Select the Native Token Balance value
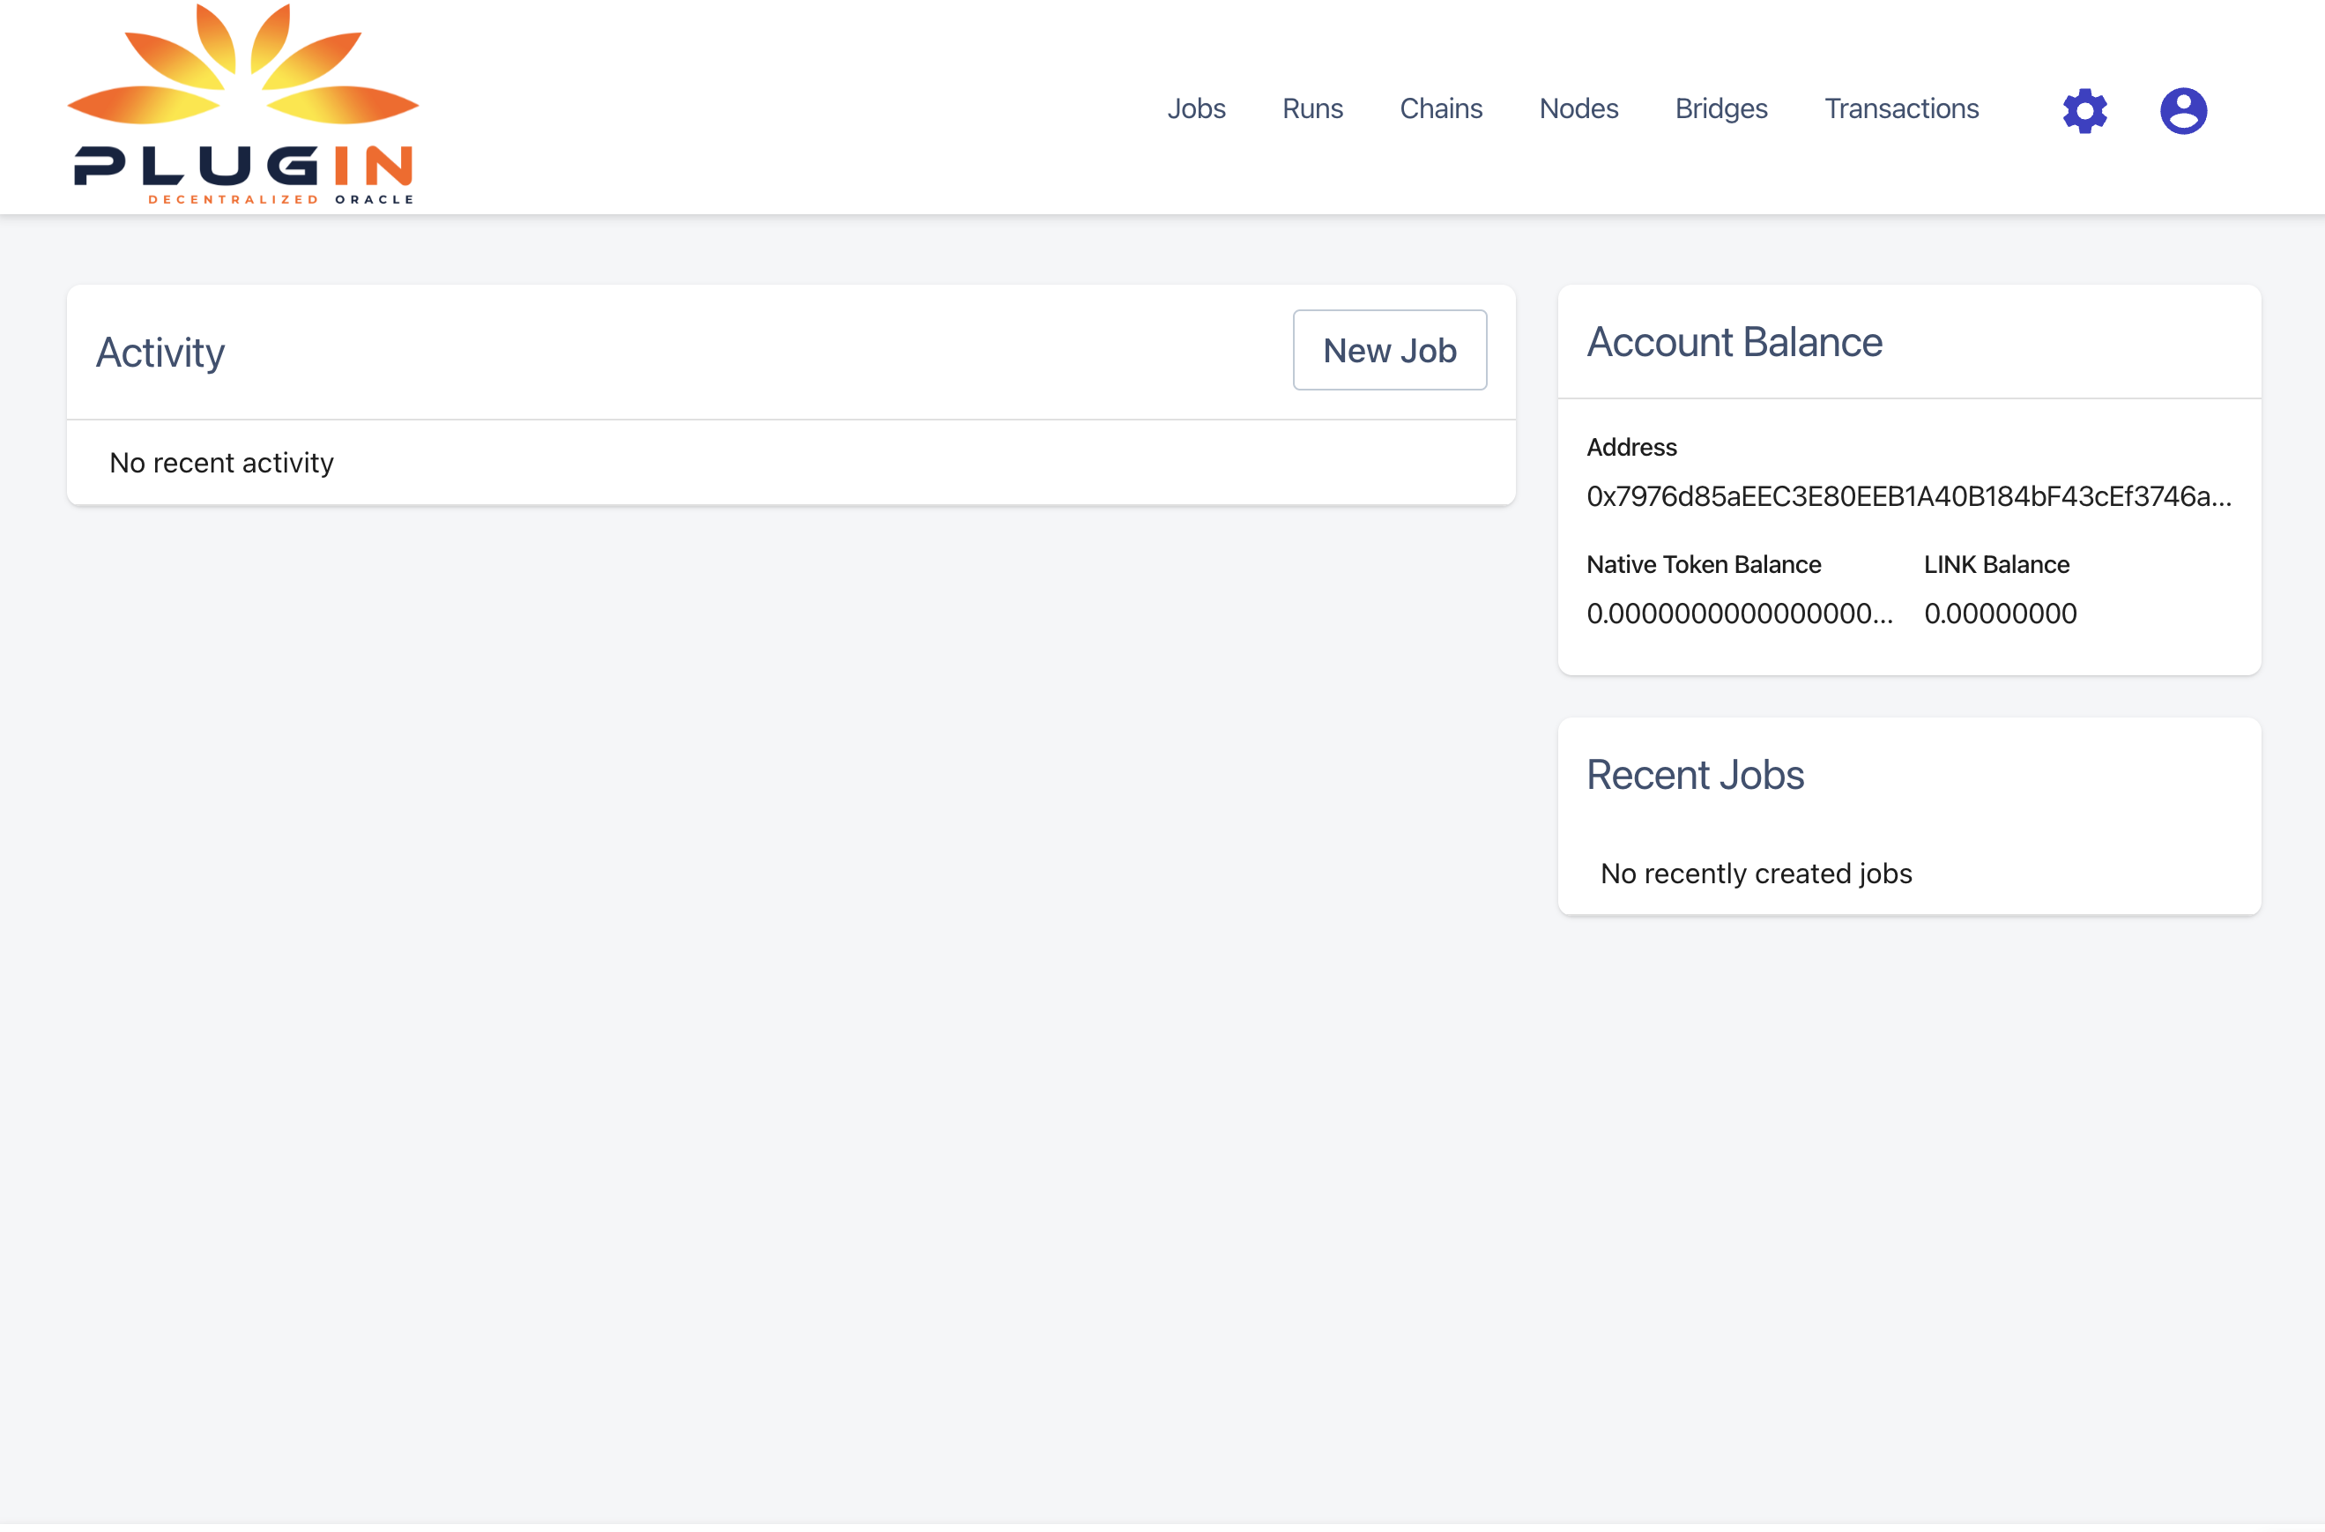This screenshot has height=1532, width=2325. (1741, 613)
